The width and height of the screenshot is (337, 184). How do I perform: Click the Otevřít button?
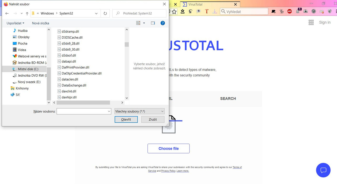(x=126, y=120)
